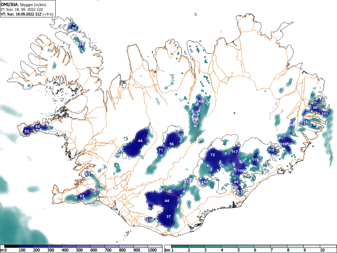337x253 pixels.
Task: Pick the teal swatch between km 5 and 6
Action: pyautogui.click(x=246, y=246)
